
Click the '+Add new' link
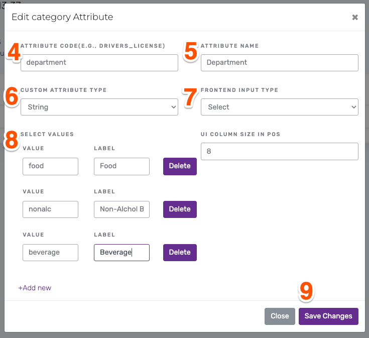tap(35, 288)
